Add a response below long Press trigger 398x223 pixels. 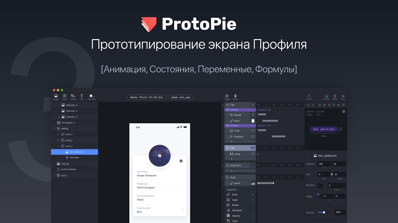[232, 170]
